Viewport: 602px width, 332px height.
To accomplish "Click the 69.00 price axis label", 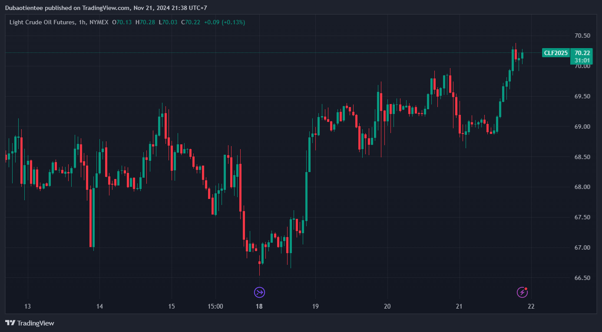I will pos(582,127).
